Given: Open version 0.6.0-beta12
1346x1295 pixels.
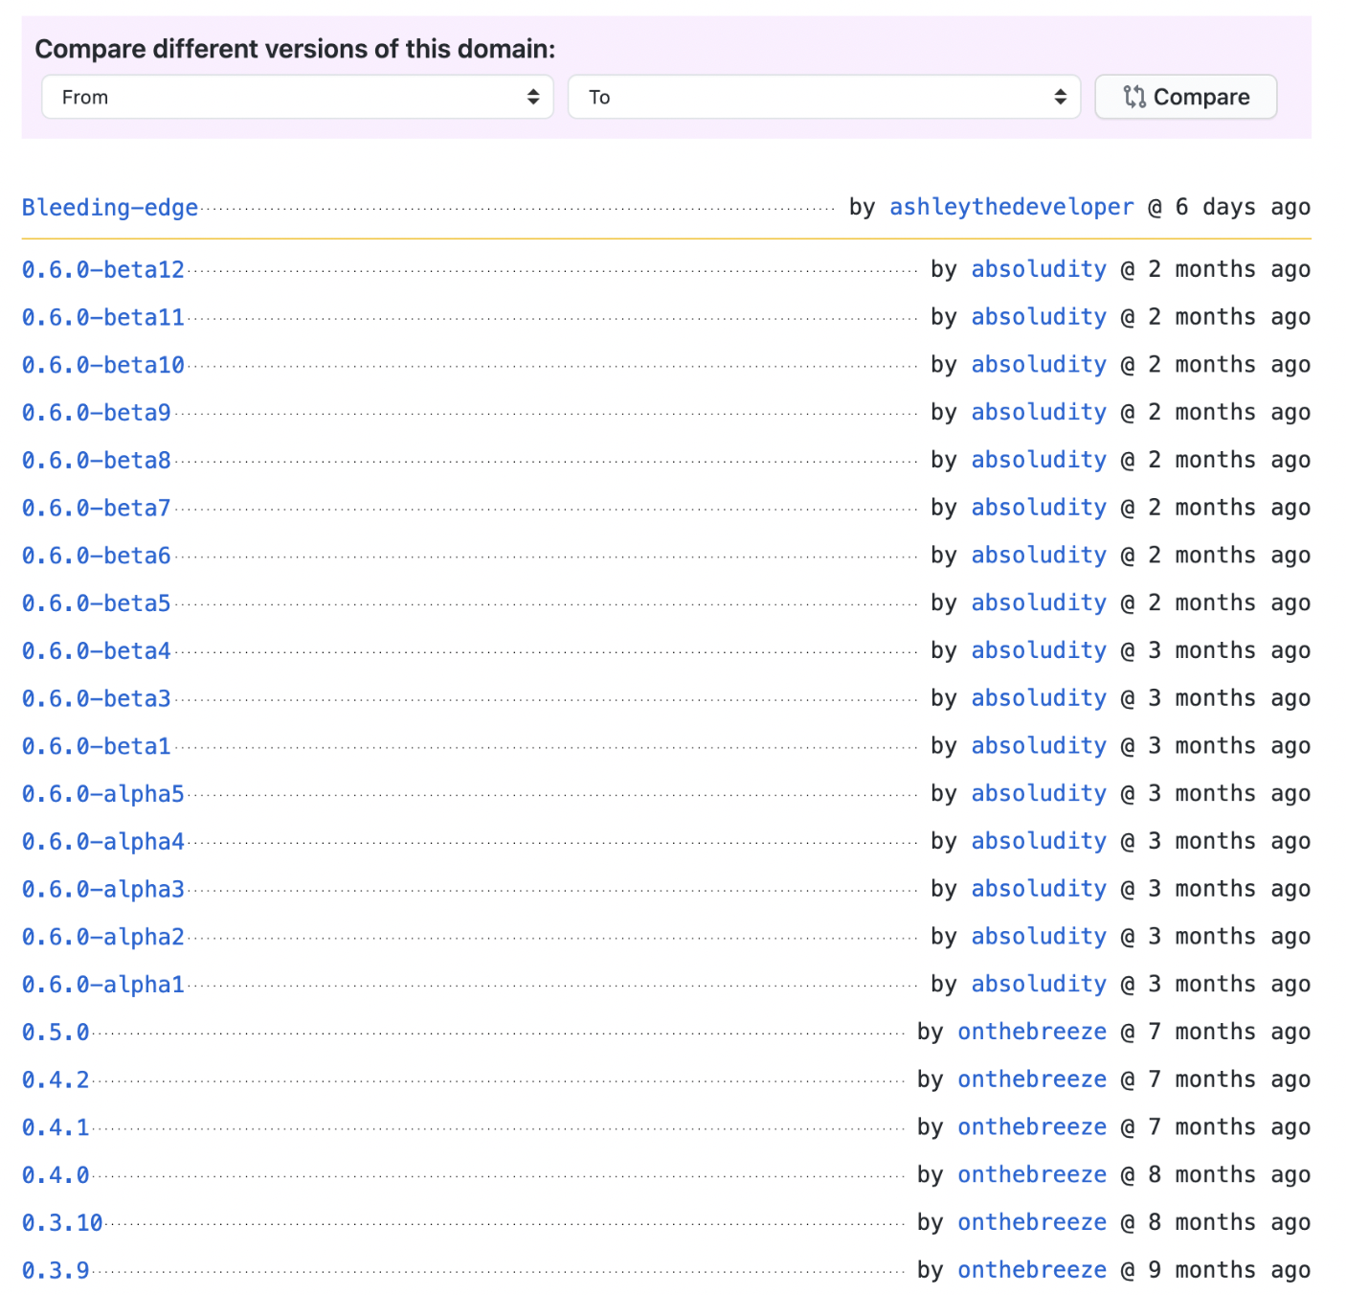Looking at the screenshot, I should point(103,269).
